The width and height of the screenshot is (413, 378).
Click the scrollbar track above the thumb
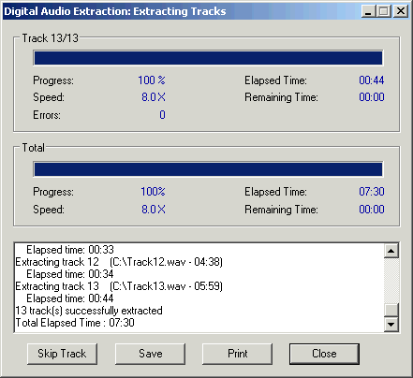tap(391, 280)
